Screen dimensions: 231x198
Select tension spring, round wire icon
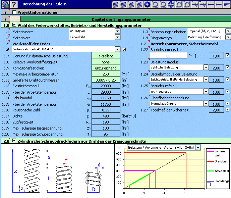coord(155,4)
